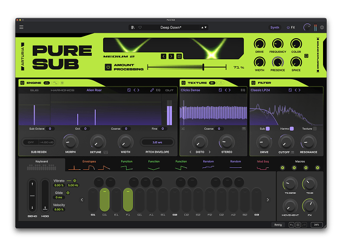Screen dimensions: 342x252
Task: Select previous Medium 2 processing type
Action: (164, 56)
